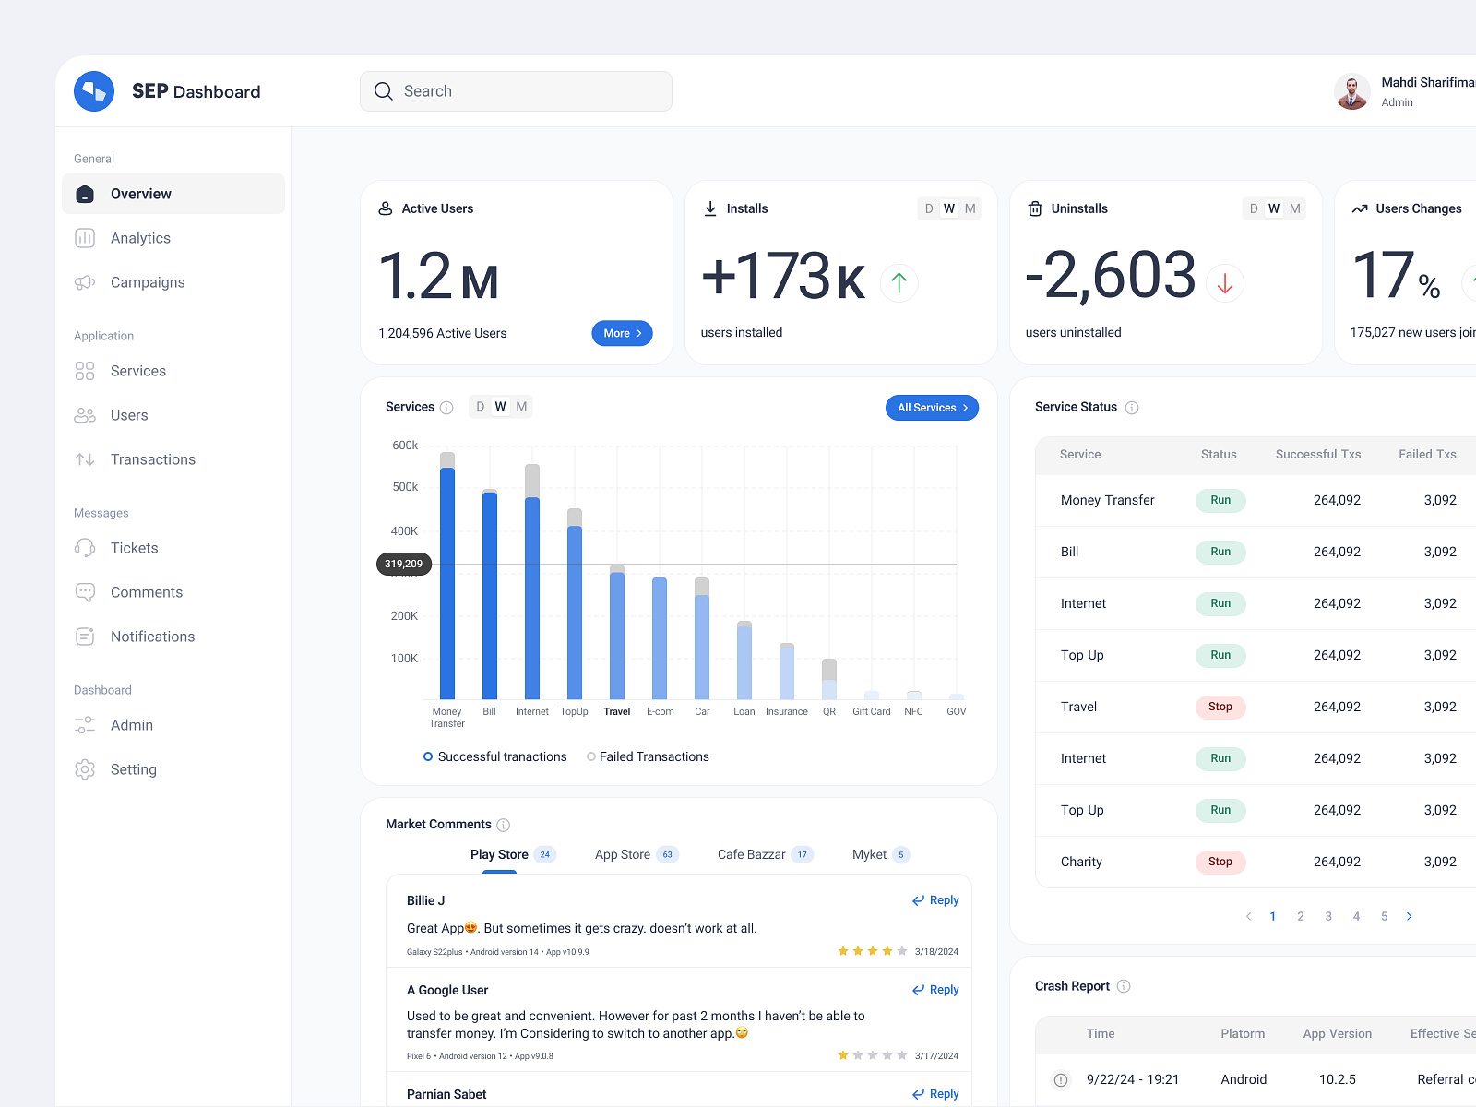Click the Services grid icon in sidebar
This screenshot has height=1107, width=1476.
(x=85, y=371)
